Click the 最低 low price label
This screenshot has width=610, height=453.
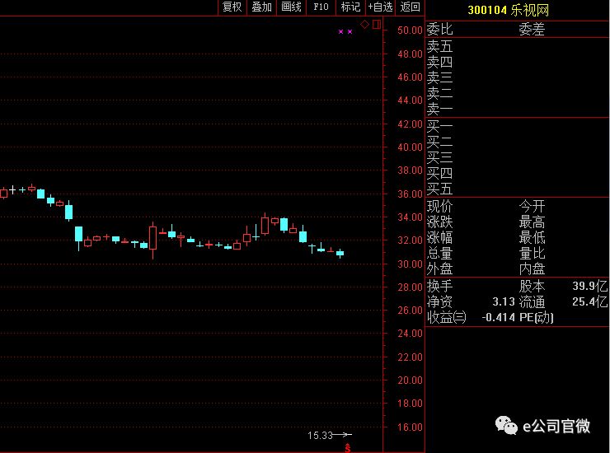pos(532,237)
